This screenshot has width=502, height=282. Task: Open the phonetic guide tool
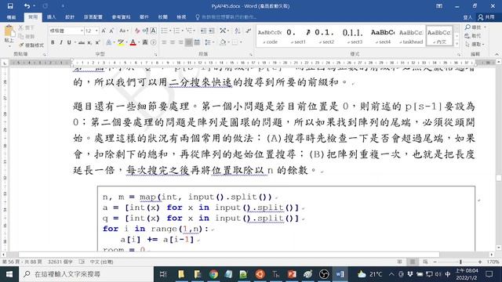145,31
